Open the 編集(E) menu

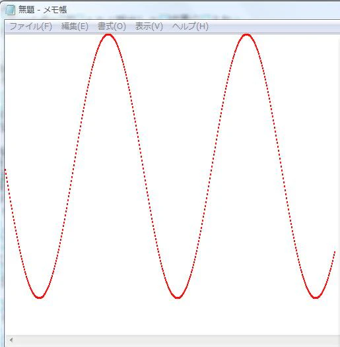point(75,26)
